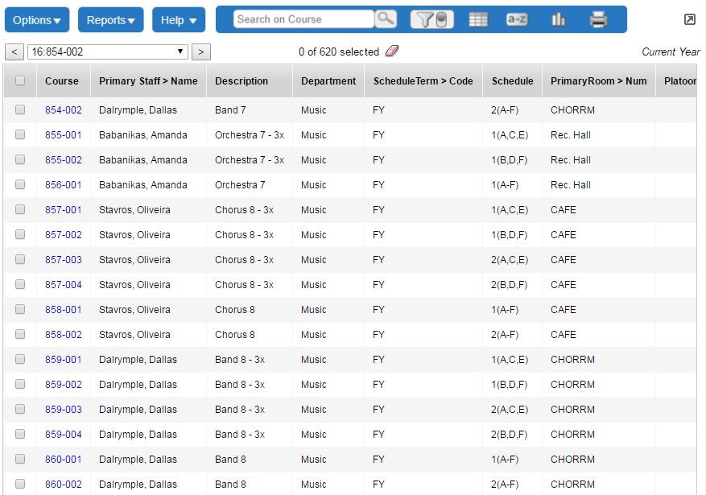Open the bar chart icon
The width and height of the screenshot is (706, 495).
pos(558,19)
